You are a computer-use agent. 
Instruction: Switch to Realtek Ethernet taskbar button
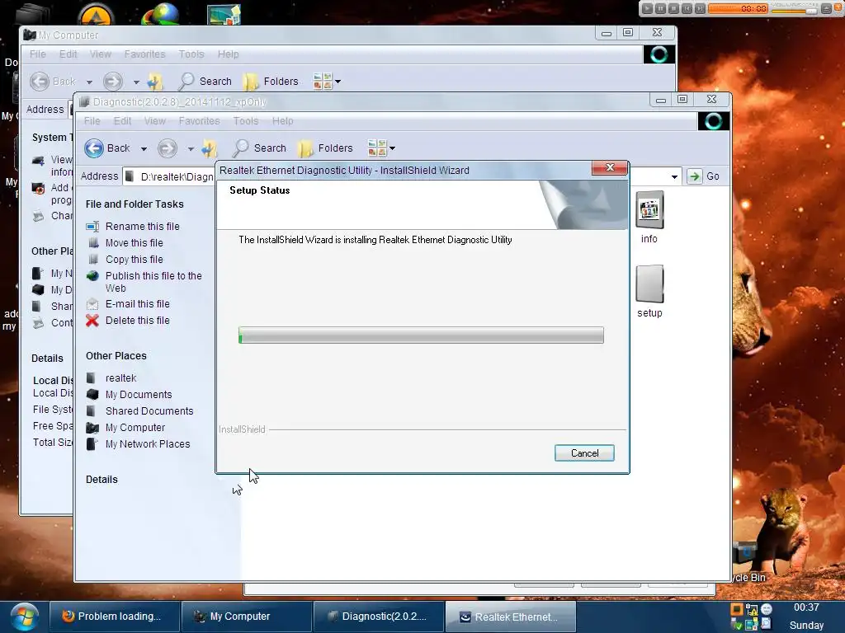point(510,617)
